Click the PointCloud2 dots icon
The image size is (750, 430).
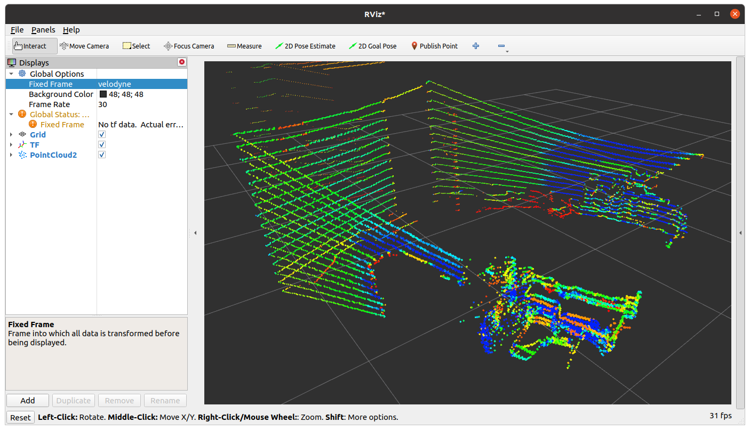coord(22,155)
